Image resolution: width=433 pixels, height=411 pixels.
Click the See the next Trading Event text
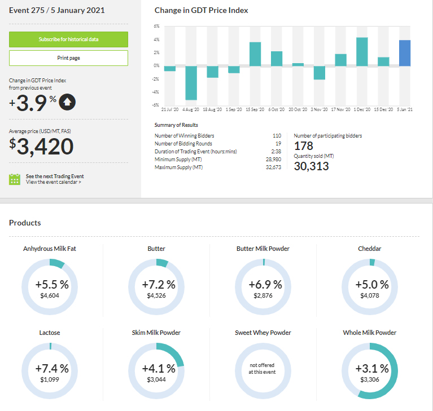[55, 176]
